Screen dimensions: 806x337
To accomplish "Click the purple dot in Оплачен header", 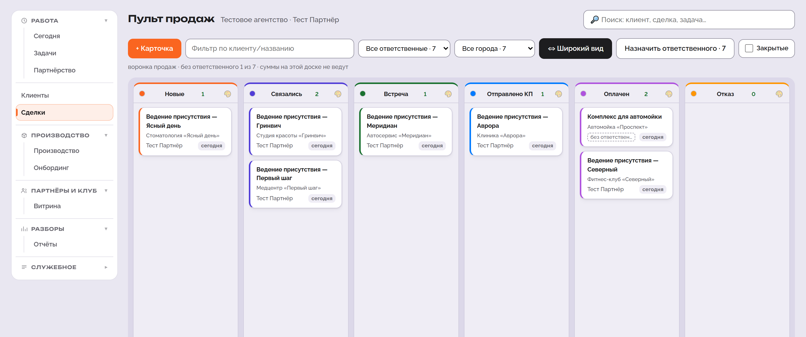I will pyautogui.click(x=583, y=94).
